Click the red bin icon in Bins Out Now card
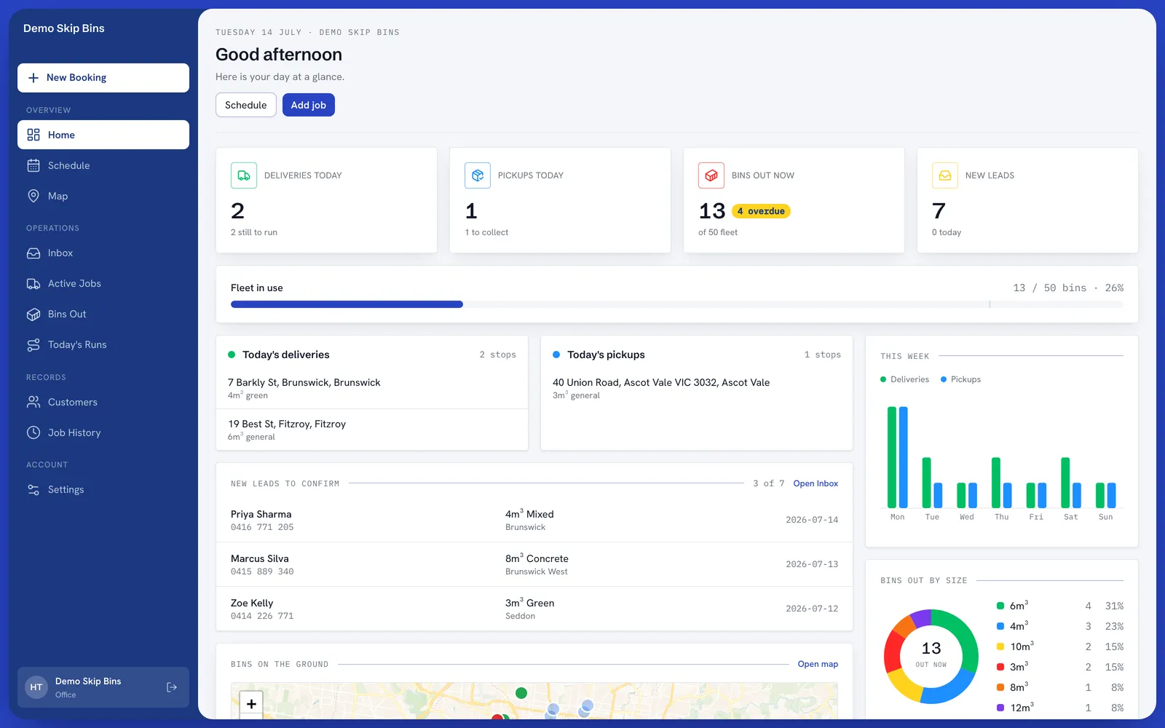Screen dimensions: 1165x728 click(711, 175)
